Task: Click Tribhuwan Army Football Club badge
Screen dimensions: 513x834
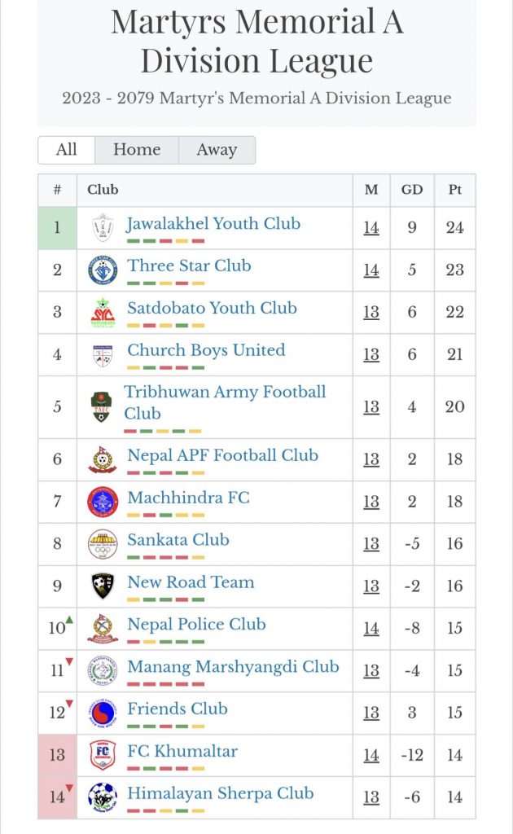Action: [102, 406]
